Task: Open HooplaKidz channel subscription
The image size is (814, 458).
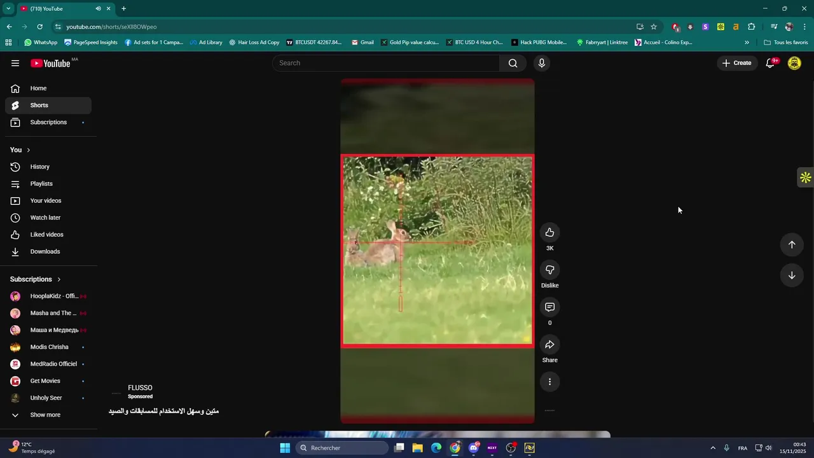Action: (48, 296)
